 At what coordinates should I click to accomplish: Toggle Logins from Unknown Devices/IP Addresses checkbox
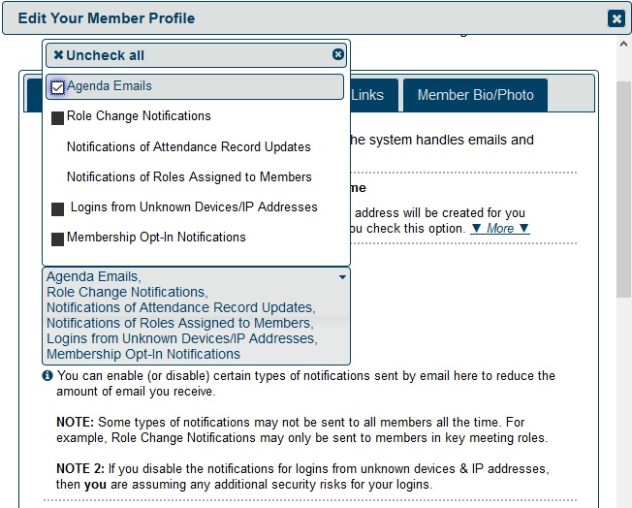pyautogui.click(x=57, y=209)
